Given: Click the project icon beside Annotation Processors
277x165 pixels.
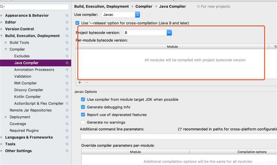Looking at the screenshot, I should 67,70.
